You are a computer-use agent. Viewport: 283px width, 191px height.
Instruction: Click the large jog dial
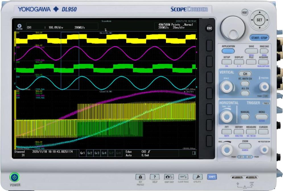click(x=233, y=28)
